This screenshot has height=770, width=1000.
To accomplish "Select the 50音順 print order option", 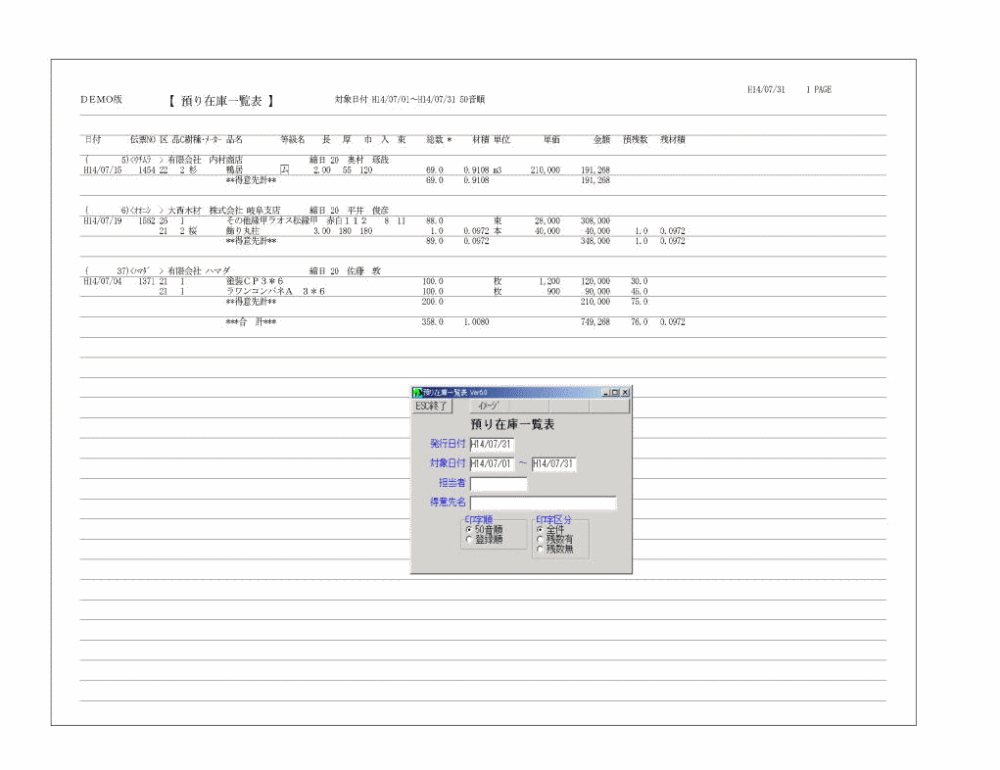I will pyautogui.click(x=469, y=530).
